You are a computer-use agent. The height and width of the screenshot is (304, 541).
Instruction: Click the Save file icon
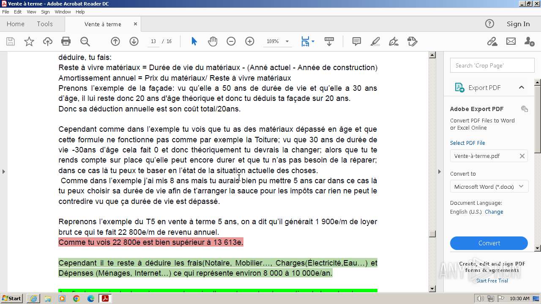tap(11, 41)
